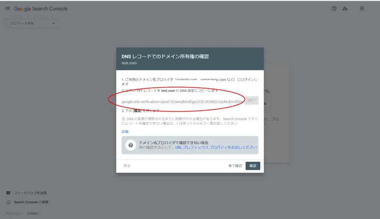Click the コピー copy button
The height and width of the screenshot is (219, 380).
click(252, 100)
